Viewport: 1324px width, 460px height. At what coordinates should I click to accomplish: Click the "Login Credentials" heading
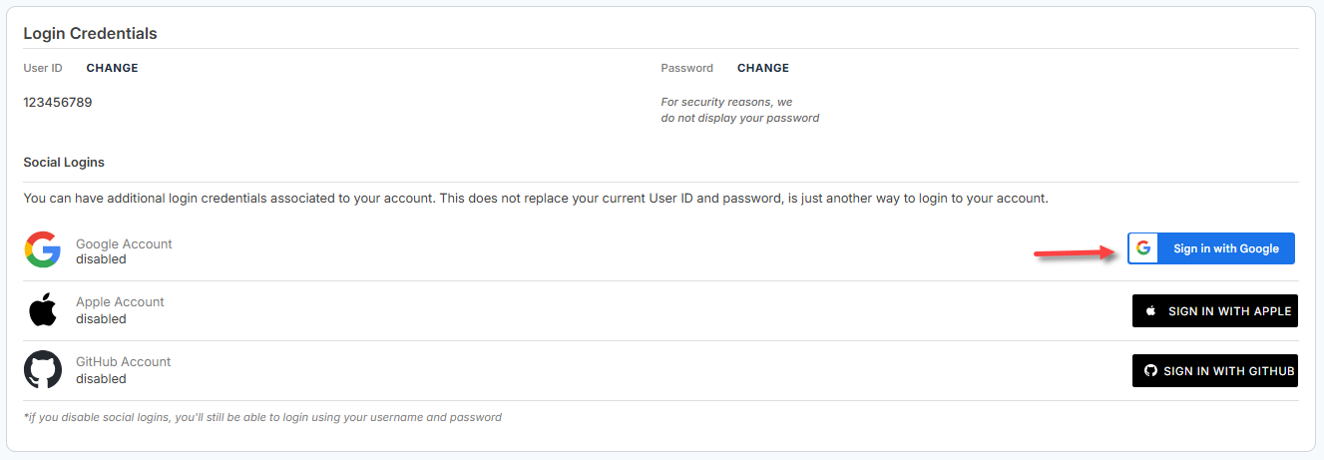(90, 33)
